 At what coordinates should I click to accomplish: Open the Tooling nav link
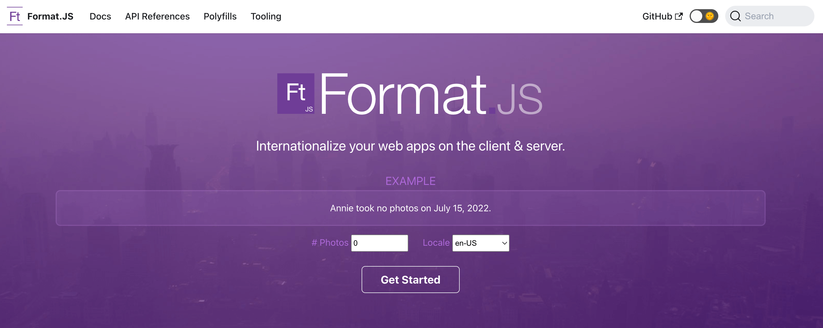(266, 16)
